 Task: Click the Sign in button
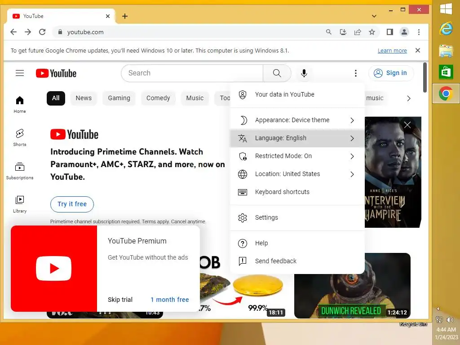tap(391, 73)
